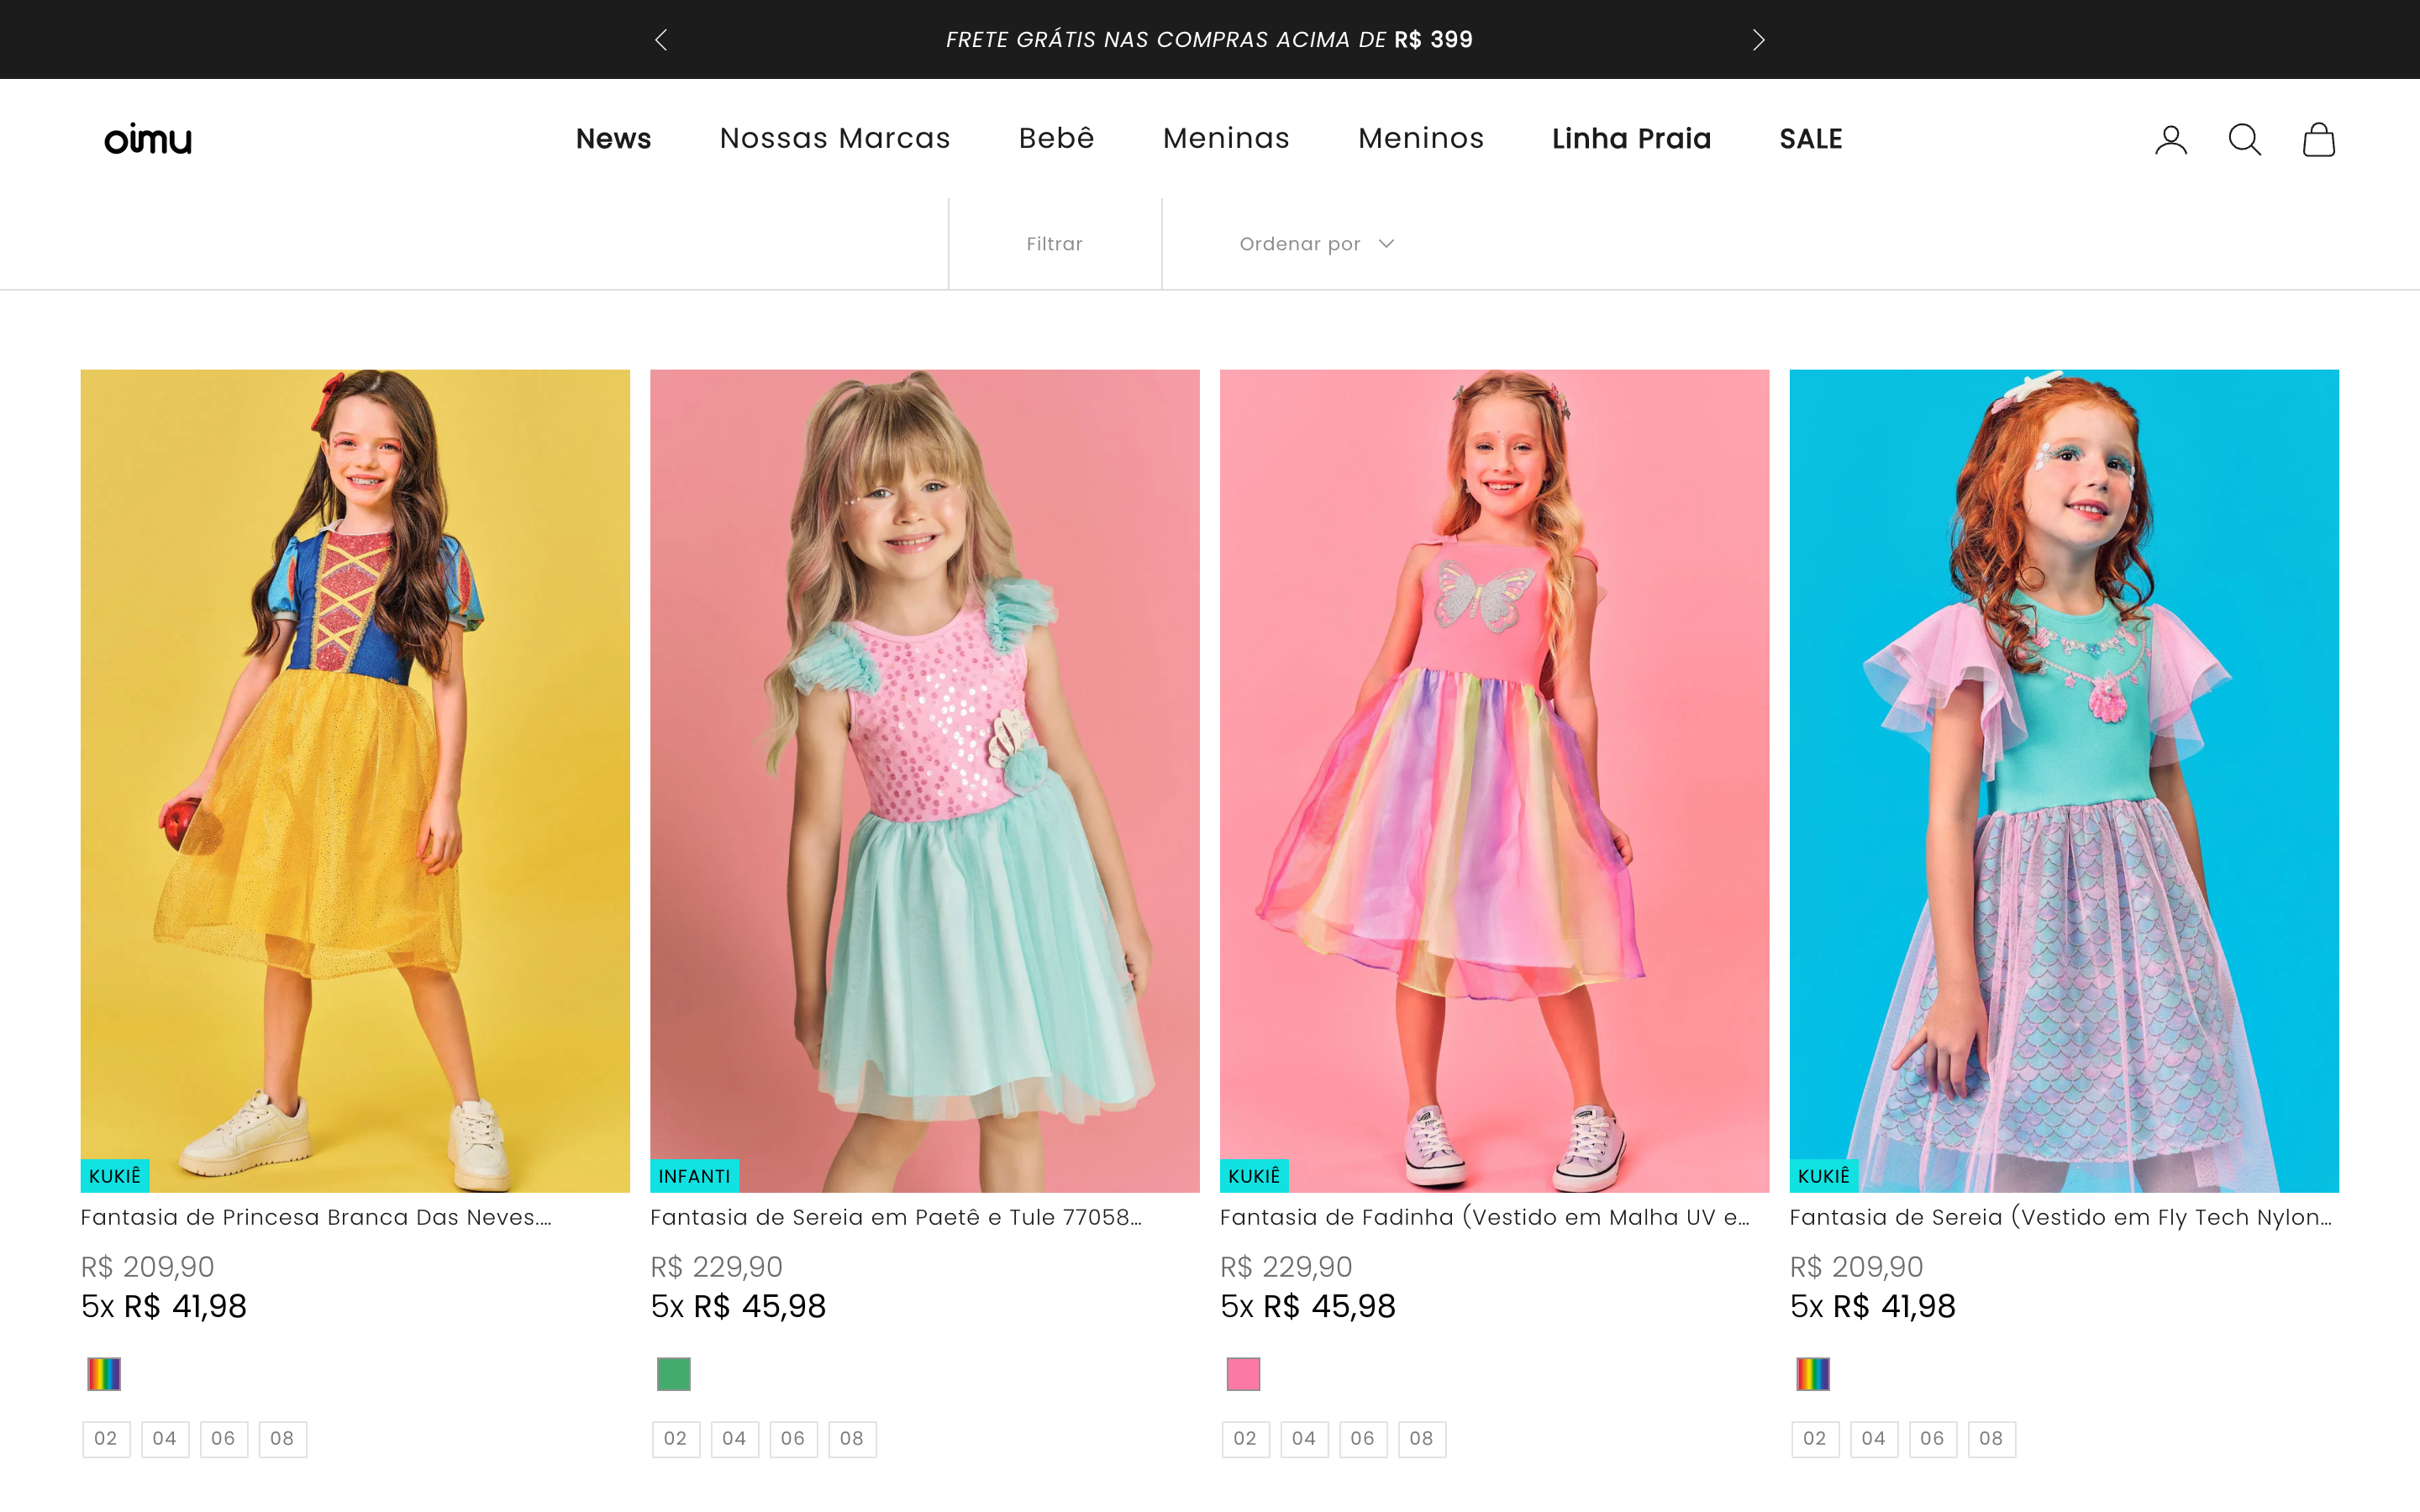
Task: Select the green color swatch
Action: point(673,1374)
